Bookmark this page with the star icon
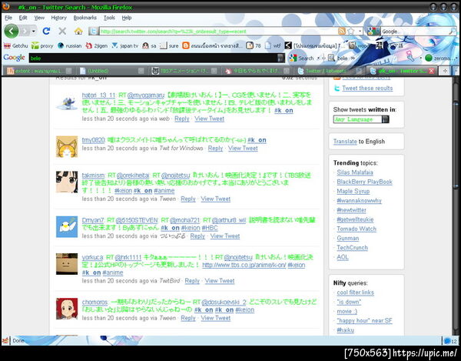This screenshot has height=361, width=461. coord(351,32)
